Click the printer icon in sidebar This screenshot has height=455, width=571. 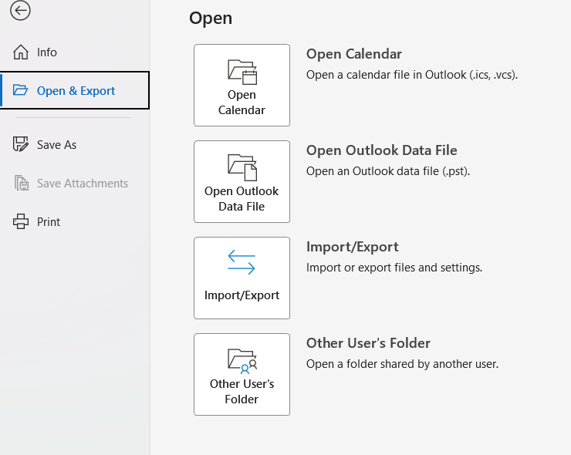(21, 221)
